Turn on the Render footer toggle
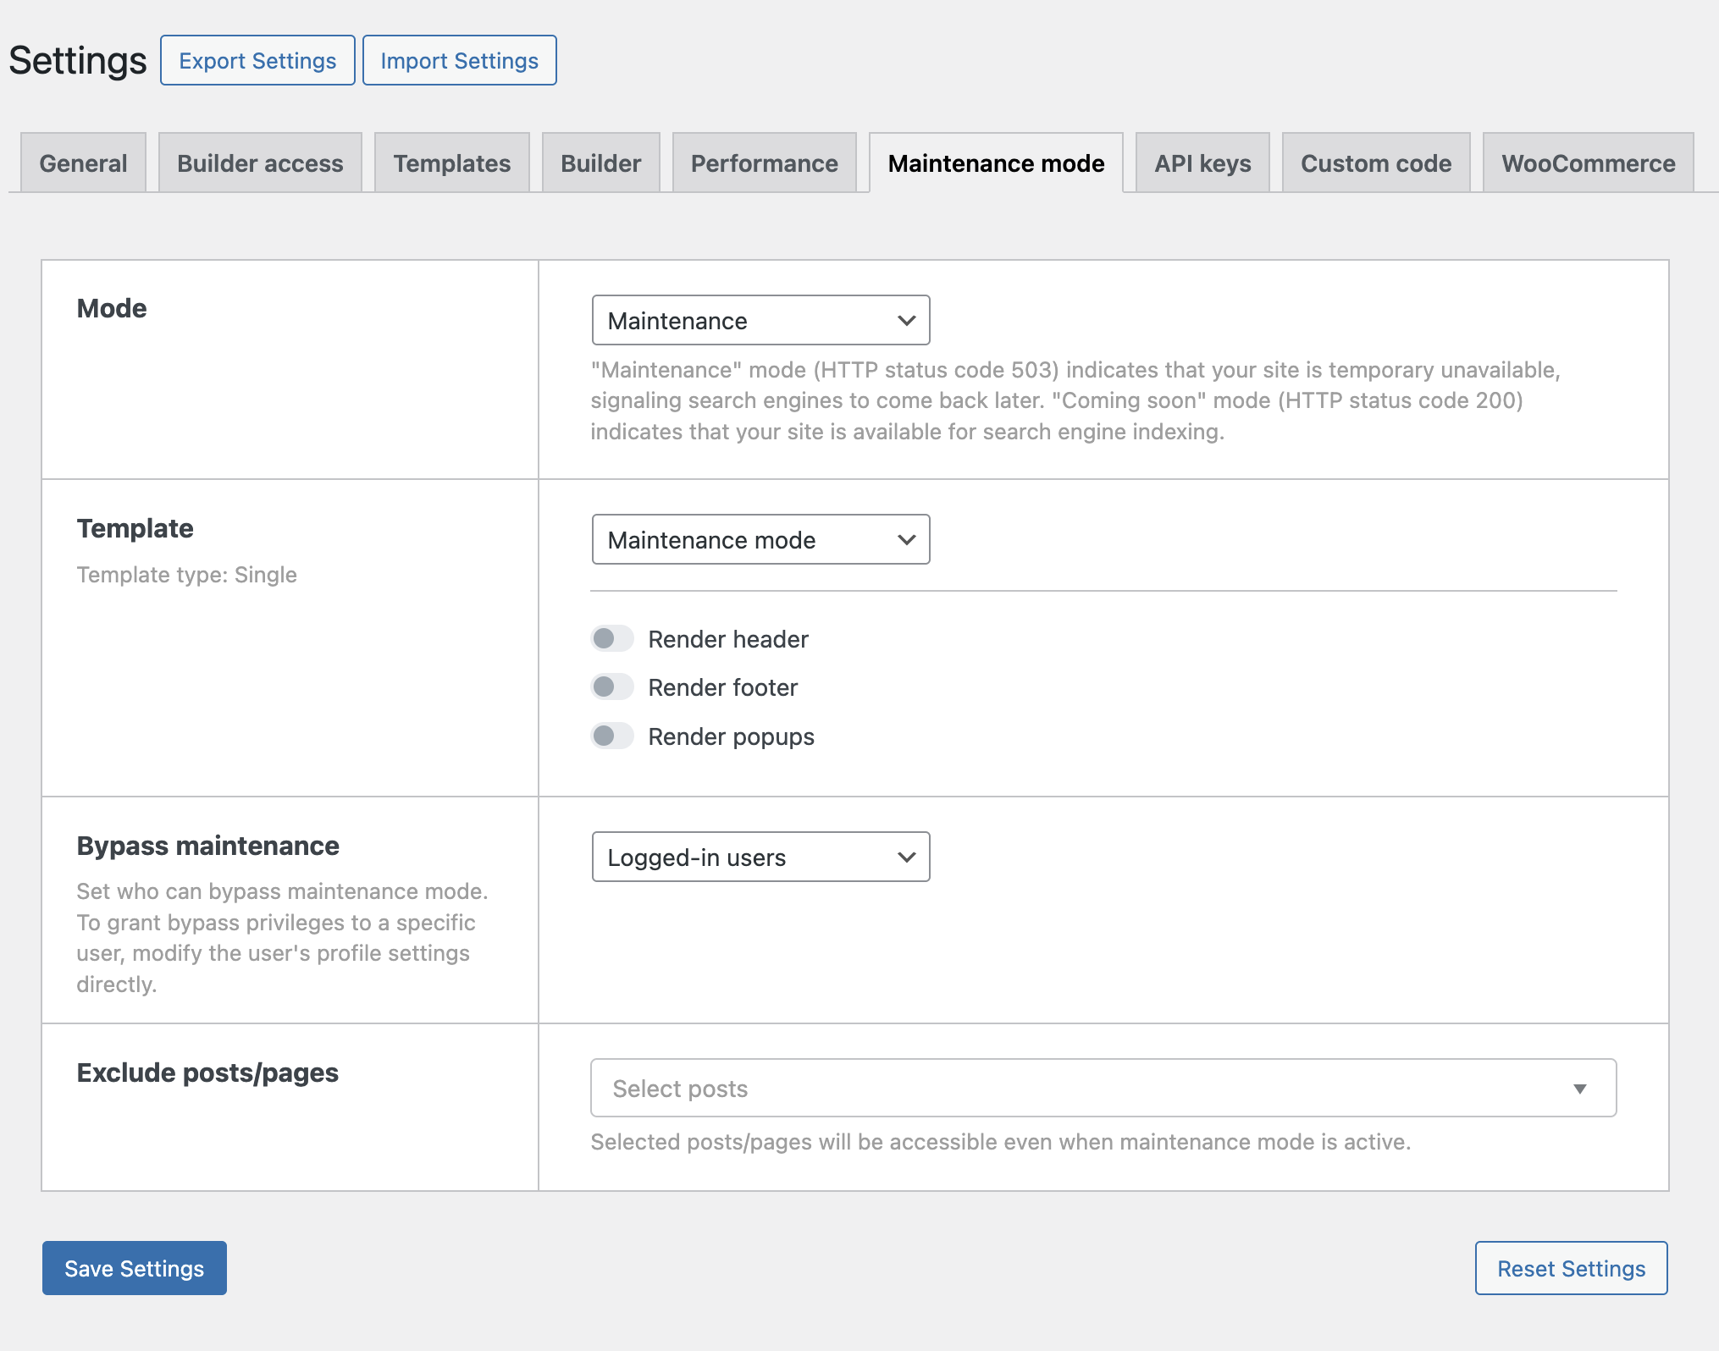 (x=612, y=687)
